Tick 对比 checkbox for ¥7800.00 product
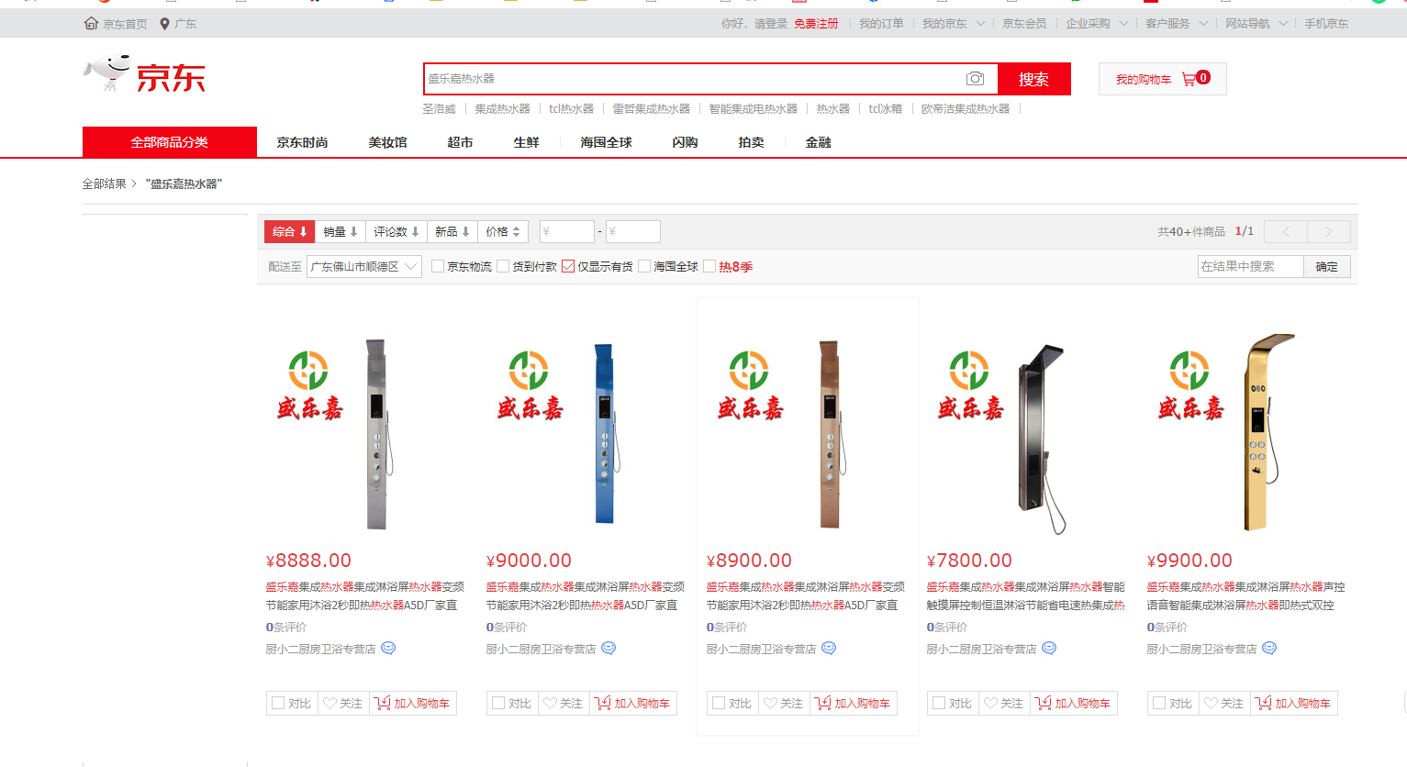The image size is (1407, 767). [939, 704]
